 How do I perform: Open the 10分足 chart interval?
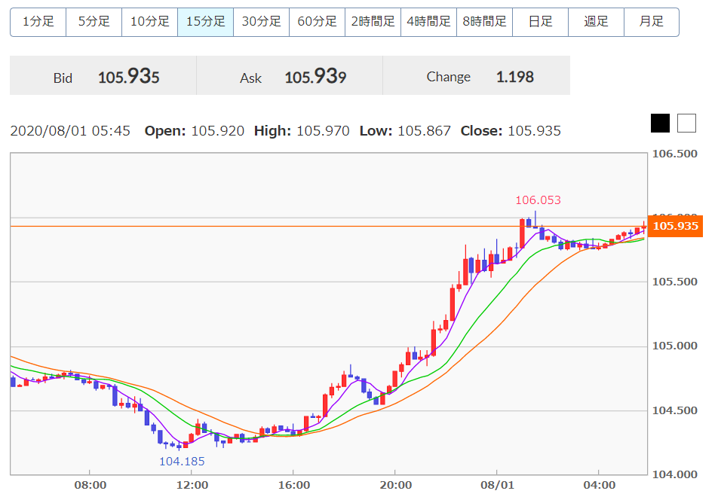pos(150,22)
